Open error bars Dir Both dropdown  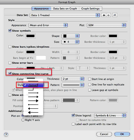[x=56, y=68]
